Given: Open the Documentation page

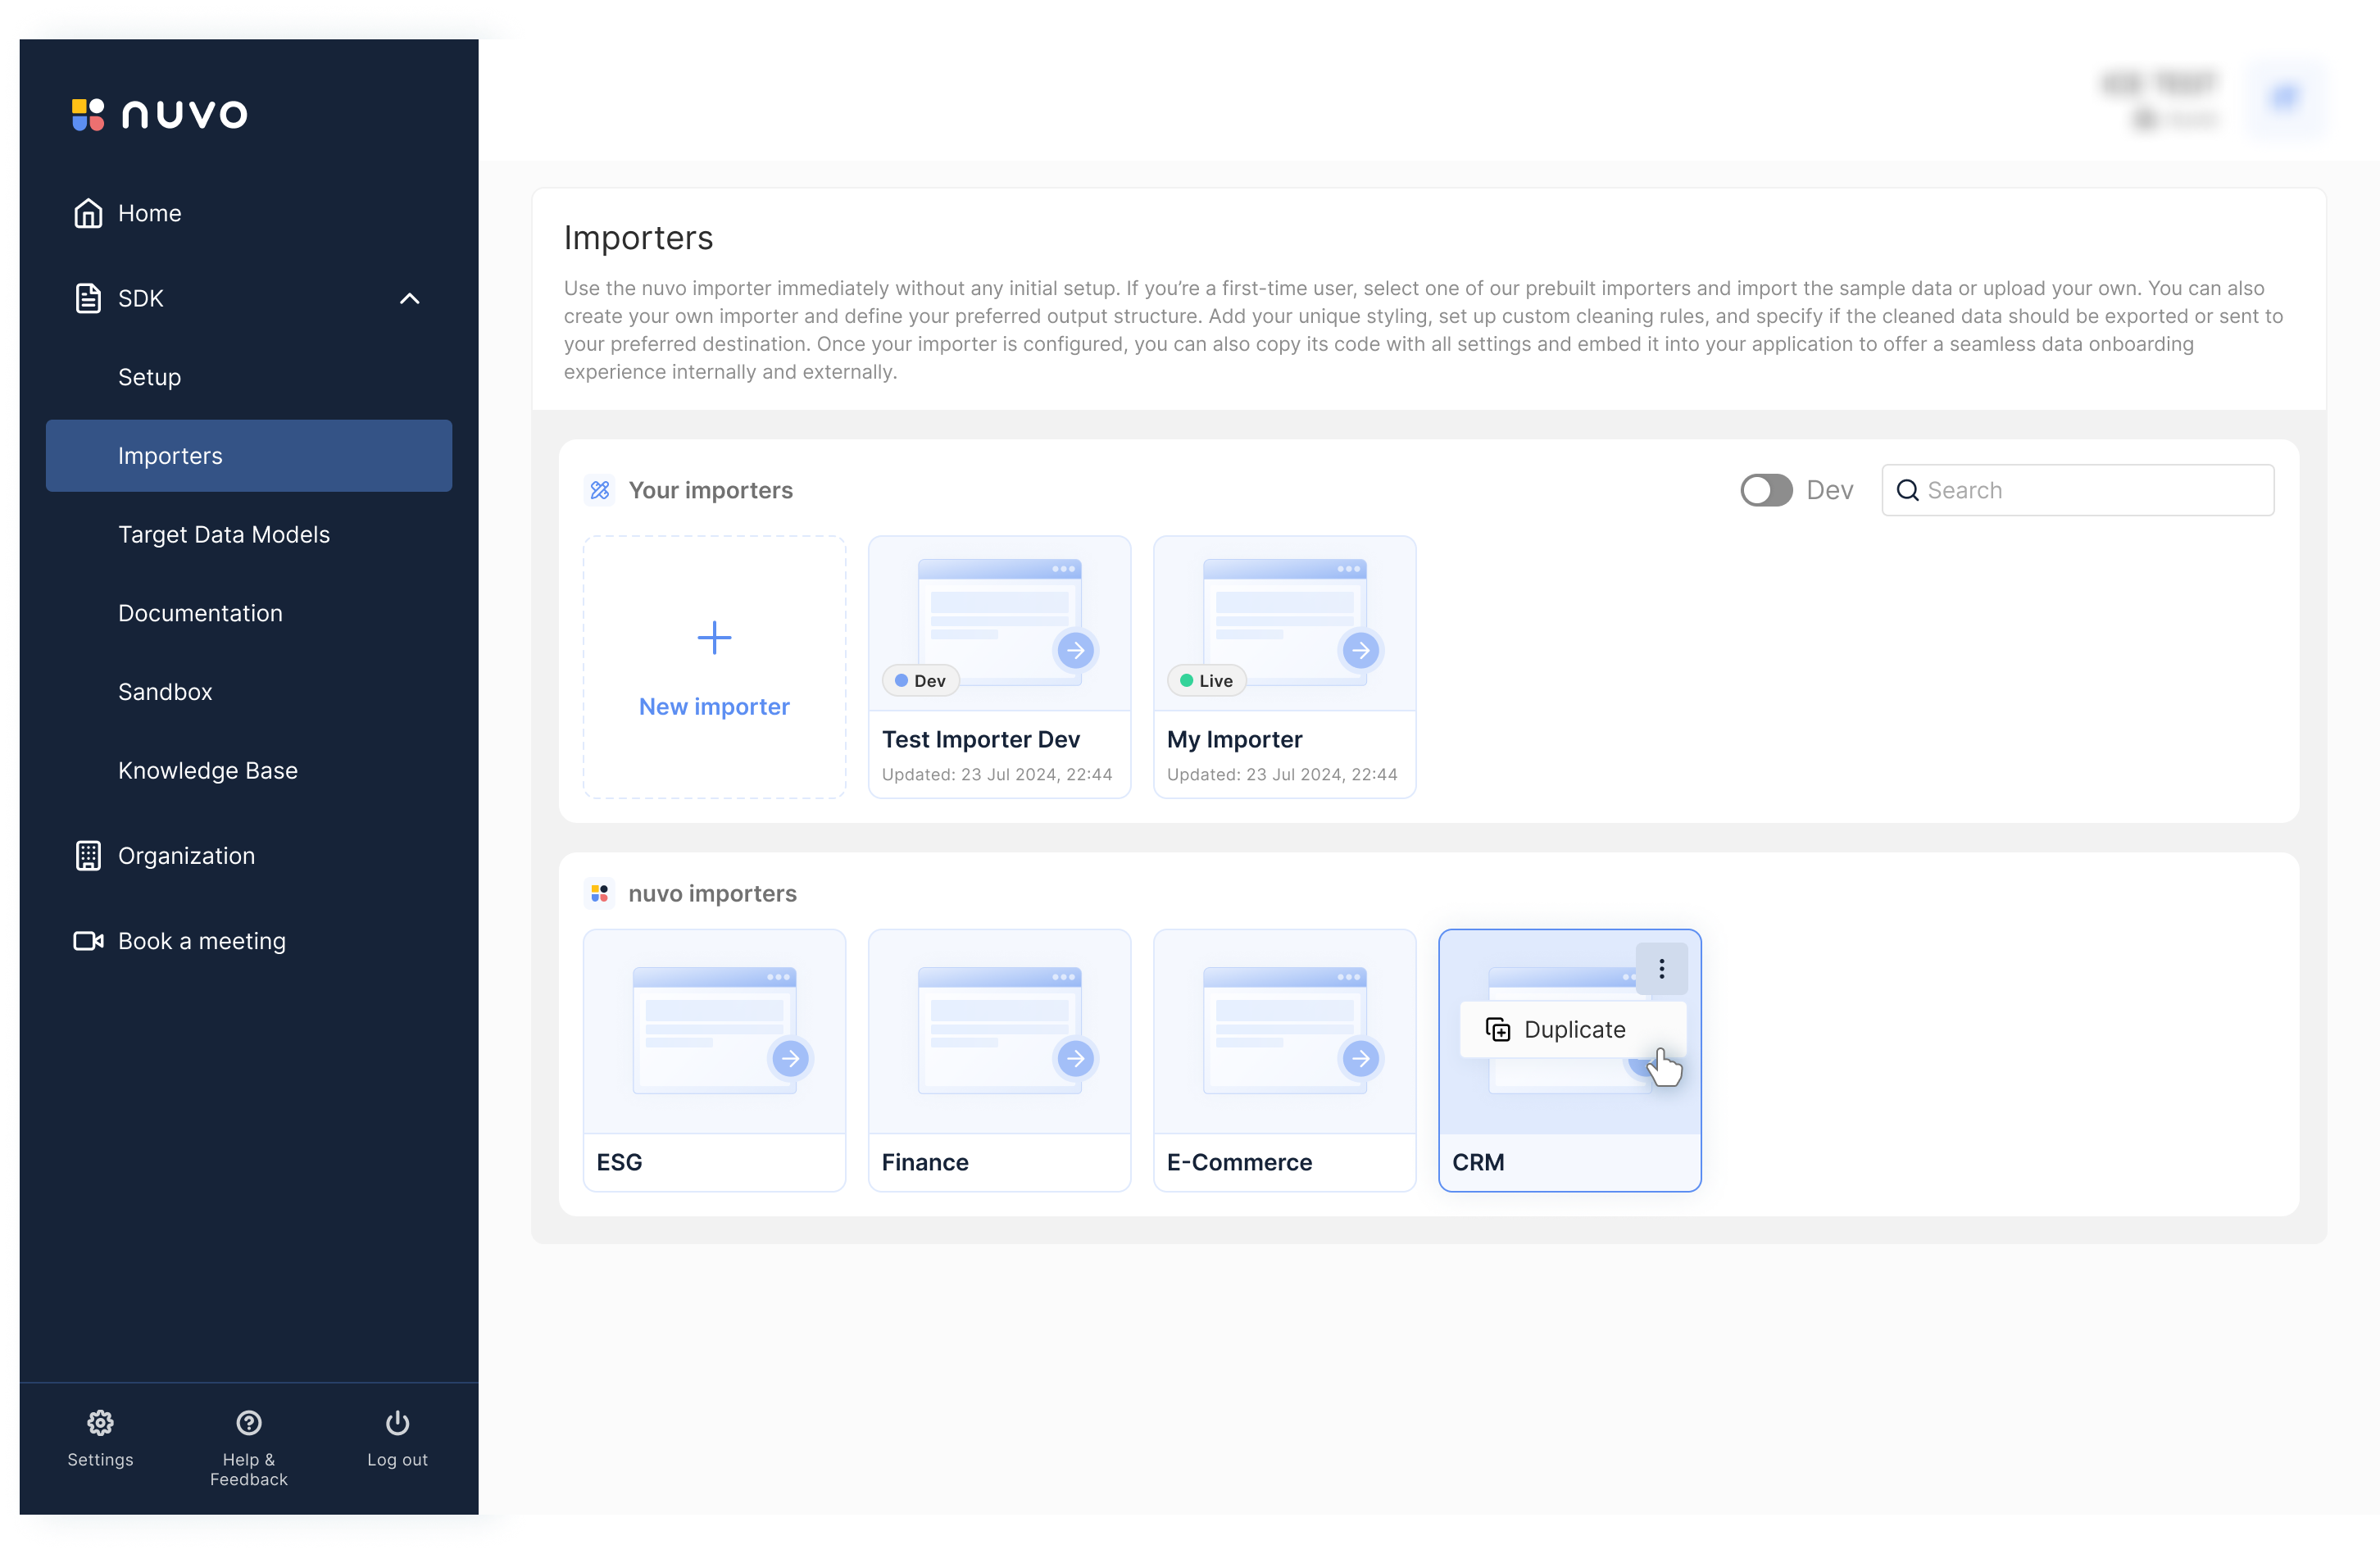Looking at the screenshot, I should point(200,613).
